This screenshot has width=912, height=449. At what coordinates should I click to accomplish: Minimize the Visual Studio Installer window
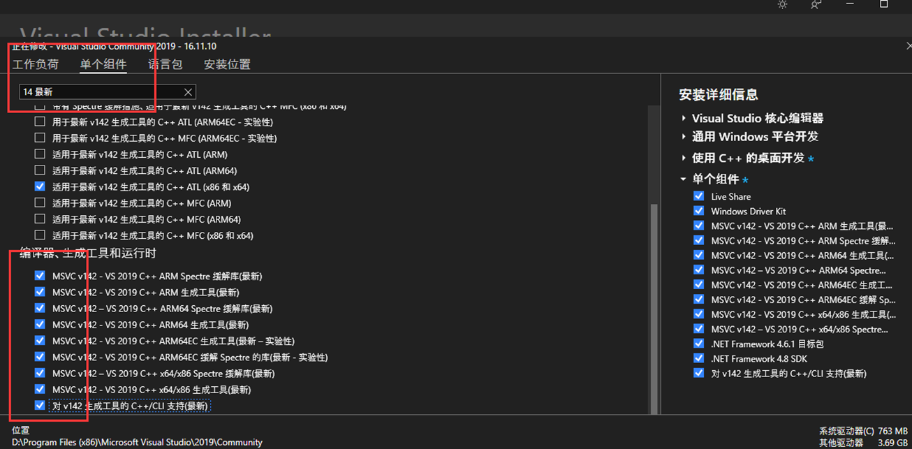point(849,4)
